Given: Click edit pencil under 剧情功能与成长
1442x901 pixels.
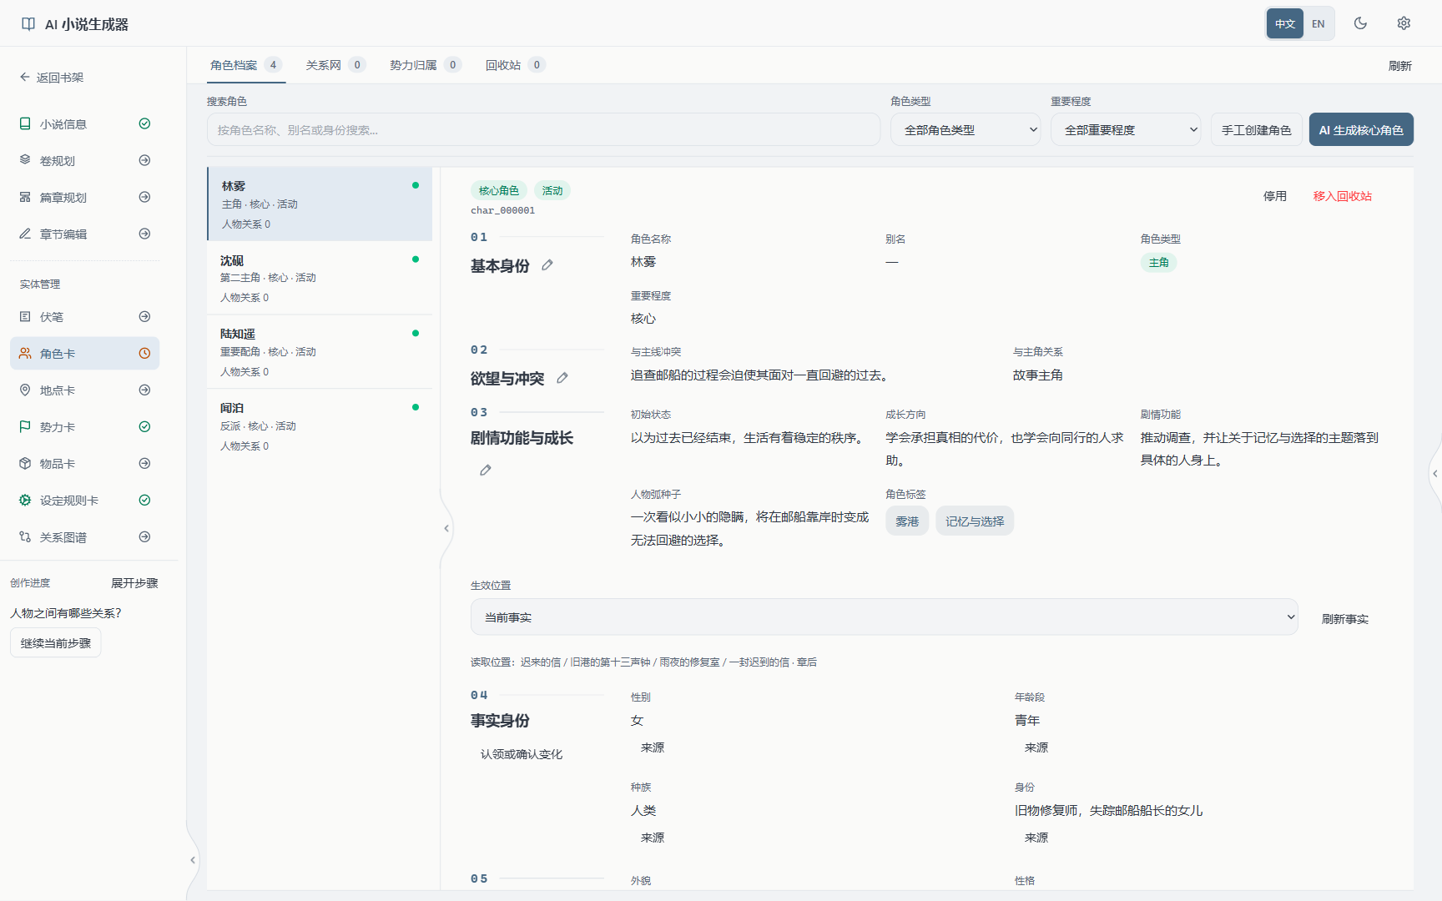Looking at the screenshot, I should [486, 471].
